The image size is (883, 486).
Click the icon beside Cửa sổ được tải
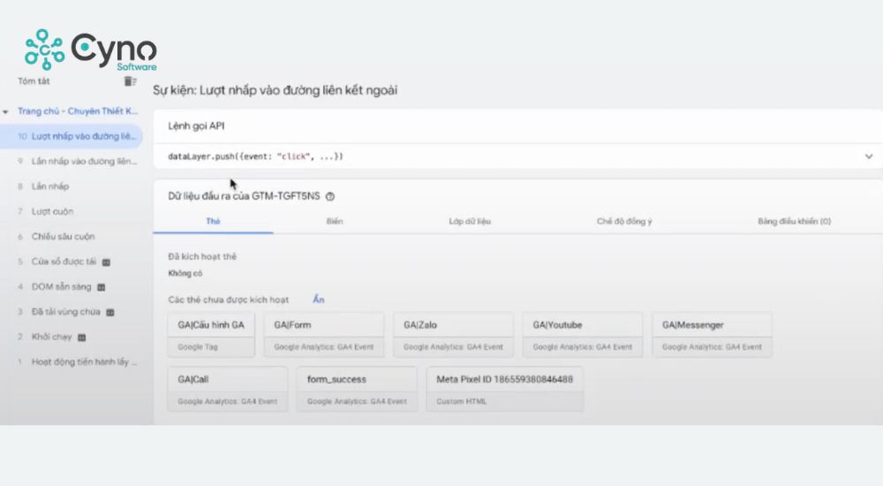click(x=106, y=262)
